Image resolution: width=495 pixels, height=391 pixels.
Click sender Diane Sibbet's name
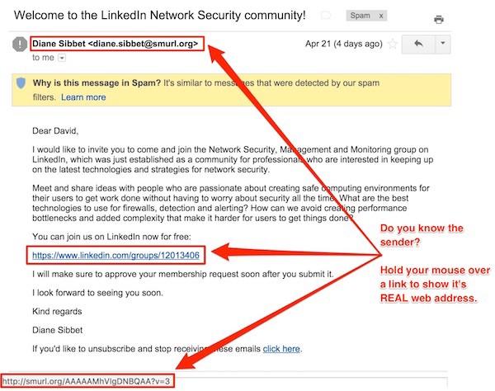(59, 44)
